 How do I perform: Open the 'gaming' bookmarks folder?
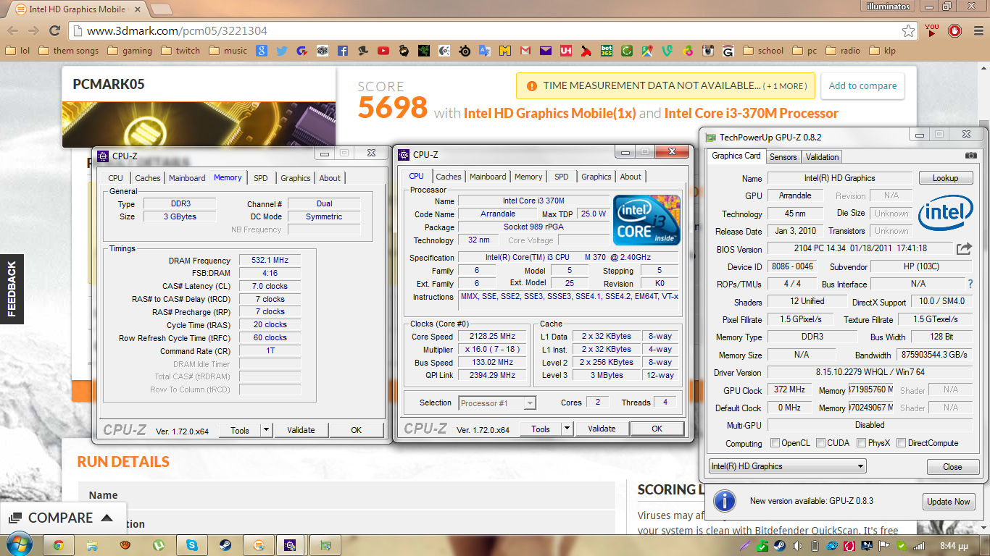130,51
